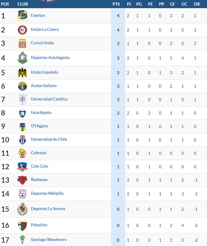Click the Santiago Wanderers crest
Viewport: 207px width, 246px height.
tap(22, 240)
